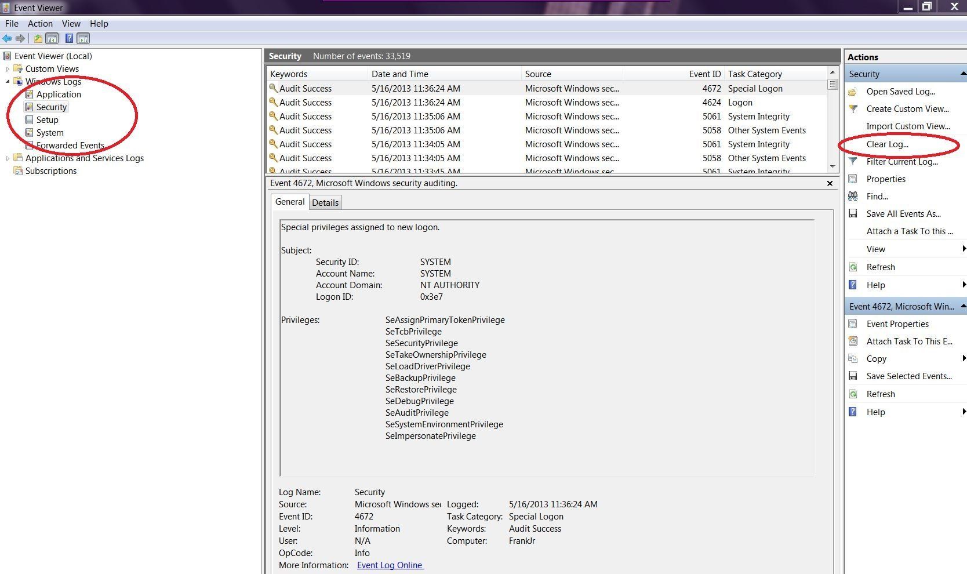Open the Help menu in menu bar
The image size is (967, 574).
click(99, 24)
